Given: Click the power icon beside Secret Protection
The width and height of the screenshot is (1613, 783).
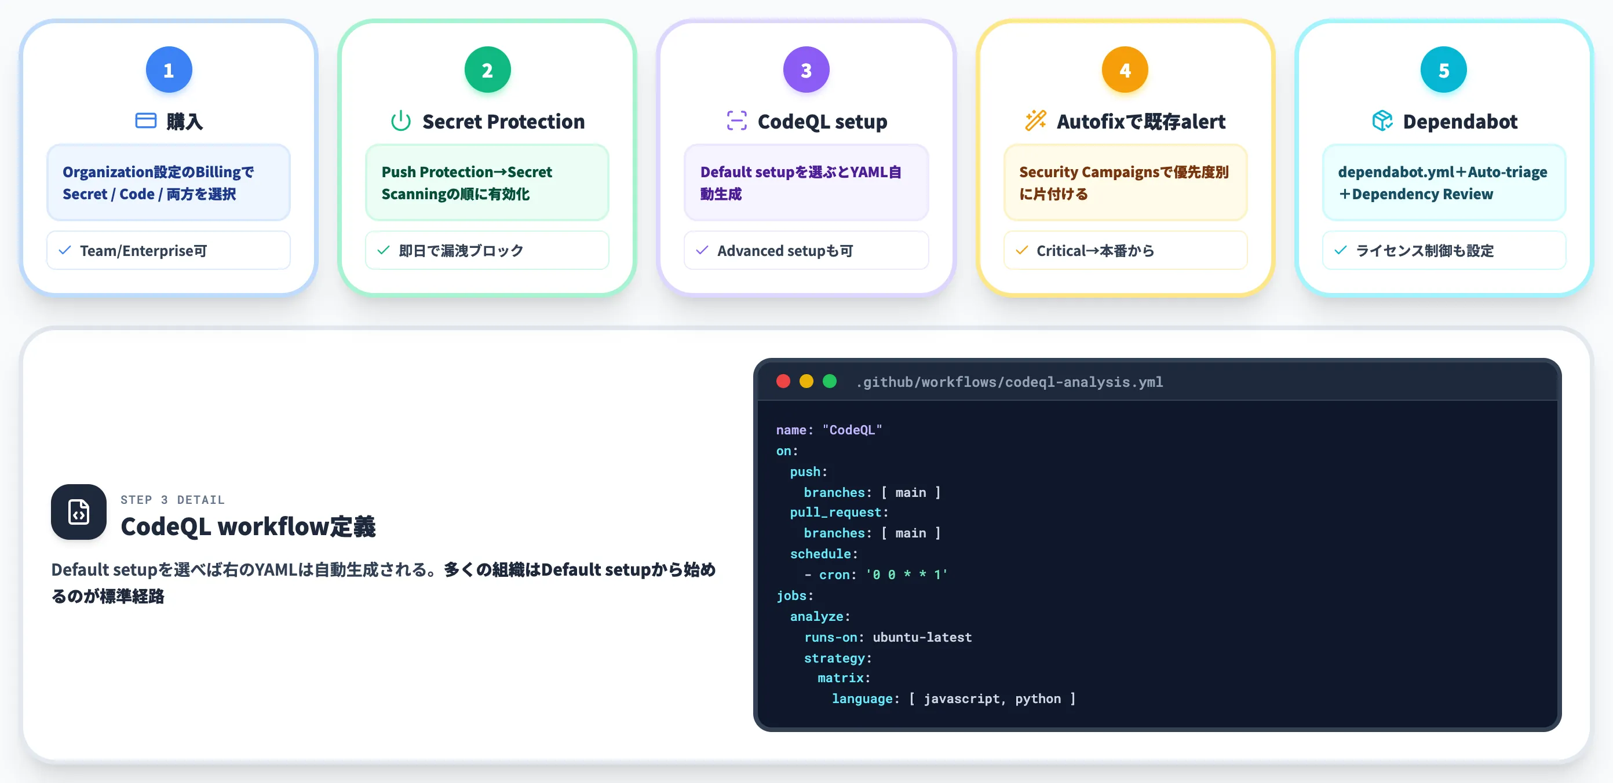Looking at the screenshot, I should [401, 121].
